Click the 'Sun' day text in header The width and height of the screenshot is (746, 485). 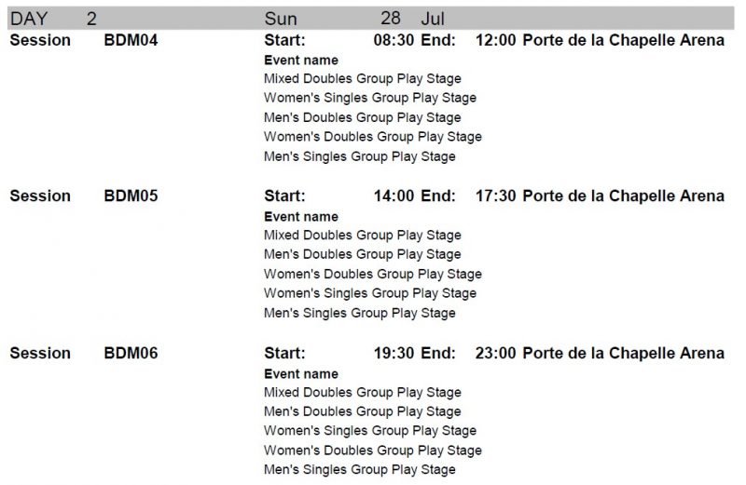point(281,19)
